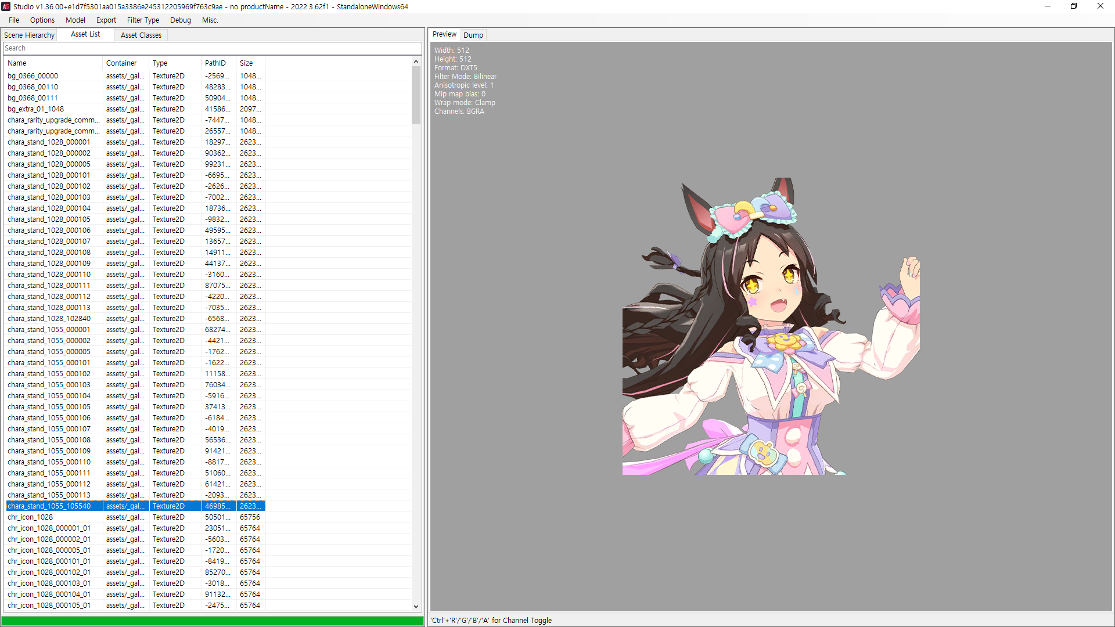This screenshot has height=627, width=1115.
Task: Click the asset list vertical scrollbar thumb
Action: pos(416,95)
